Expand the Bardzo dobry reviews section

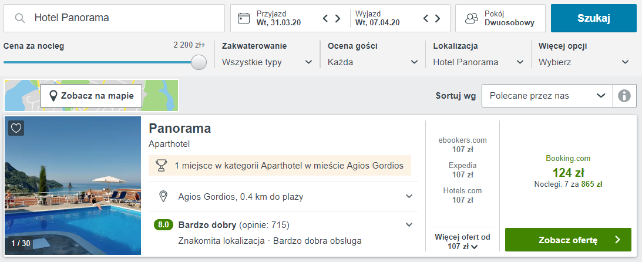click(x=409, y=224)
